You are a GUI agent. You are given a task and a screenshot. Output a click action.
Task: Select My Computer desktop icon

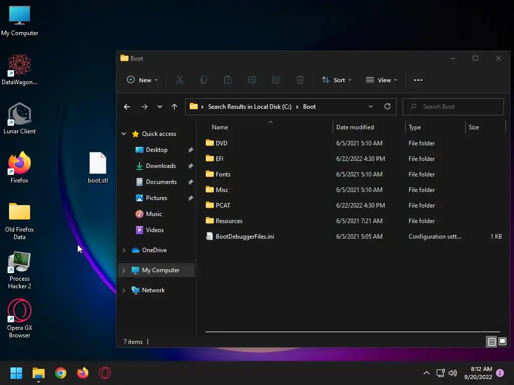20,20
